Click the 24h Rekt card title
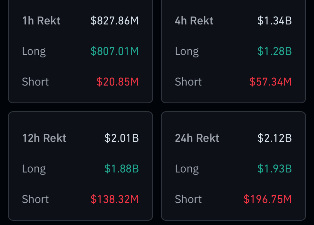 pos(197,138)
